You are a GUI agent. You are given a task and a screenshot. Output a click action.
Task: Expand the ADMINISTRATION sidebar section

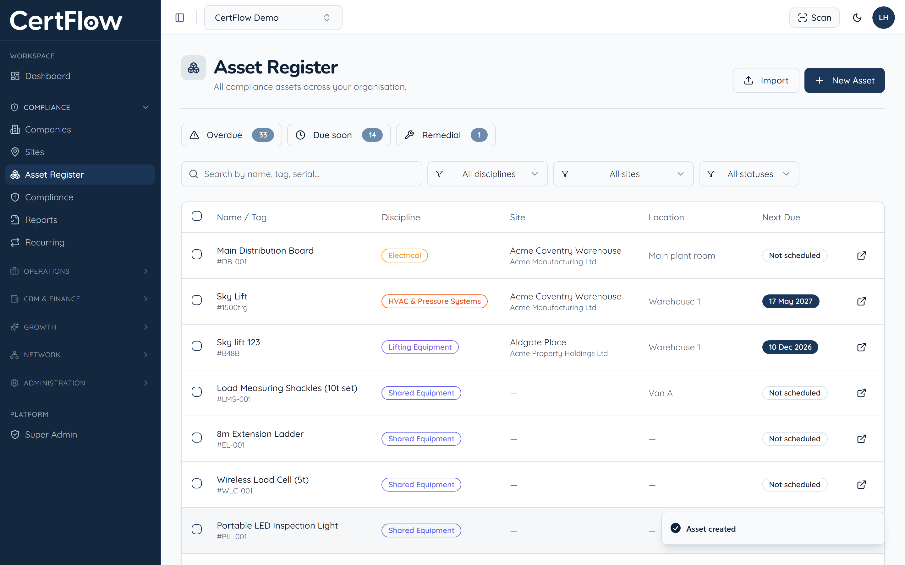point(80,383)
